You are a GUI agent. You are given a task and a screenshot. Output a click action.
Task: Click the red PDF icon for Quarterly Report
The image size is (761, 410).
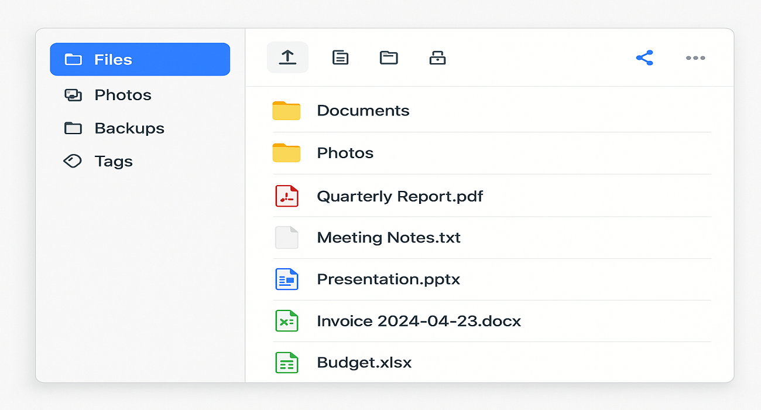click(x=287, y=196)
